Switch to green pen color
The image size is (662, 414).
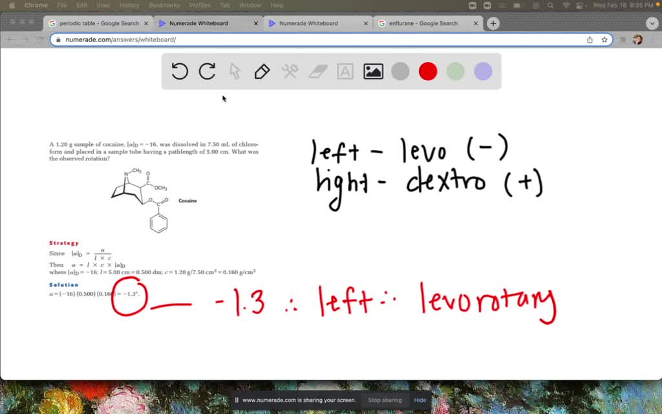(455, 71)
